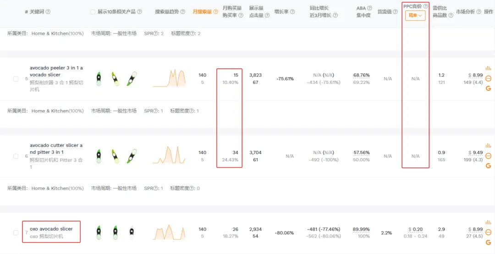Click help icon next to 关键词 header
Image resolution: width=495 pixels, height=254 pixels.
tap(48, 11)
